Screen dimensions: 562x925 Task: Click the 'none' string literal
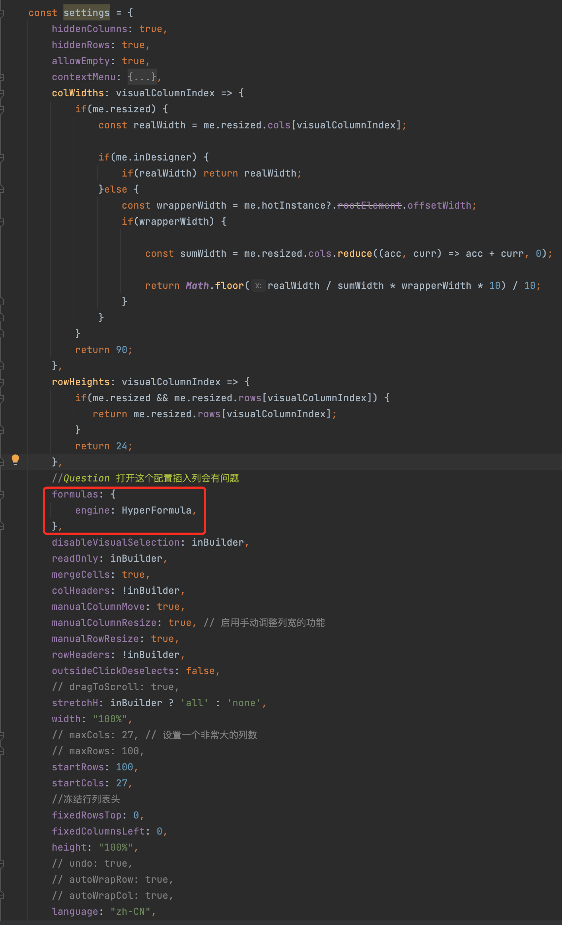click(x=244, y=703)
